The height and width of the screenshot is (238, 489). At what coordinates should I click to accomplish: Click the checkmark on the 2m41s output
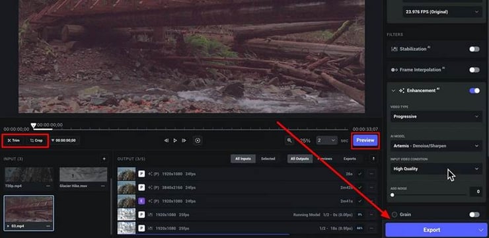pos(360,201)
